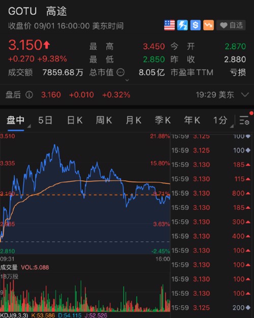The height and width of the screenshot is (318, 254).
Task: Switch to the 周K chart tab
Action: coord(104,120)
